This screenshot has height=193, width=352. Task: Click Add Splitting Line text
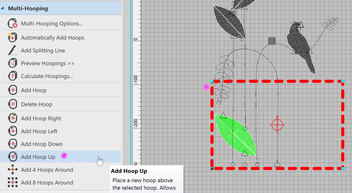coord(43,50)
